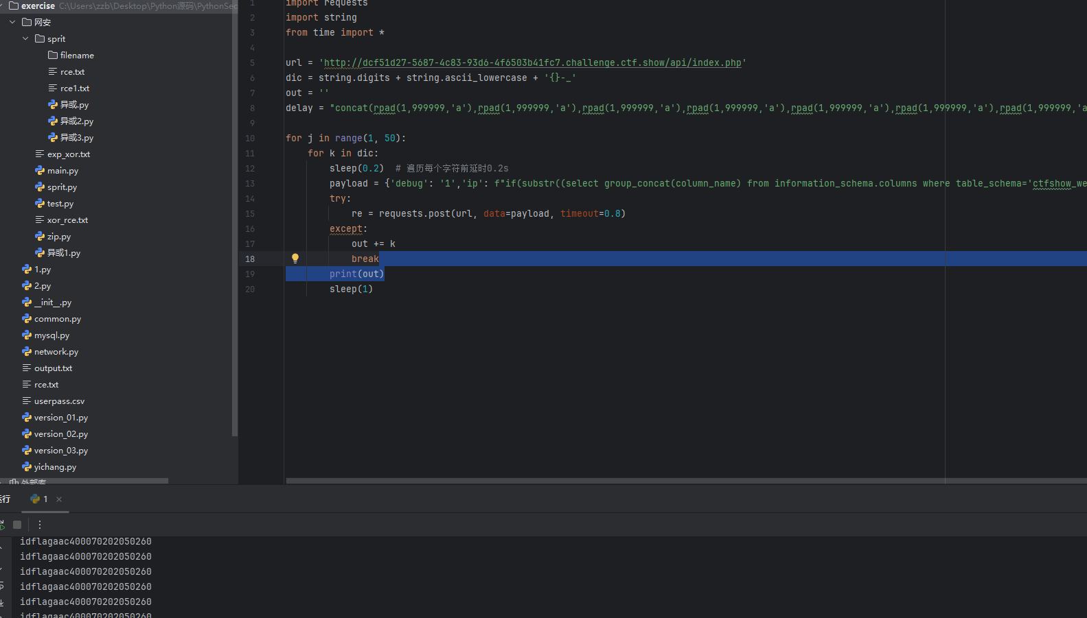Click the 'try:' keyword line
Image resolution: width=1087 pixels, height=618 pixels.
click(x=340, y=198)
